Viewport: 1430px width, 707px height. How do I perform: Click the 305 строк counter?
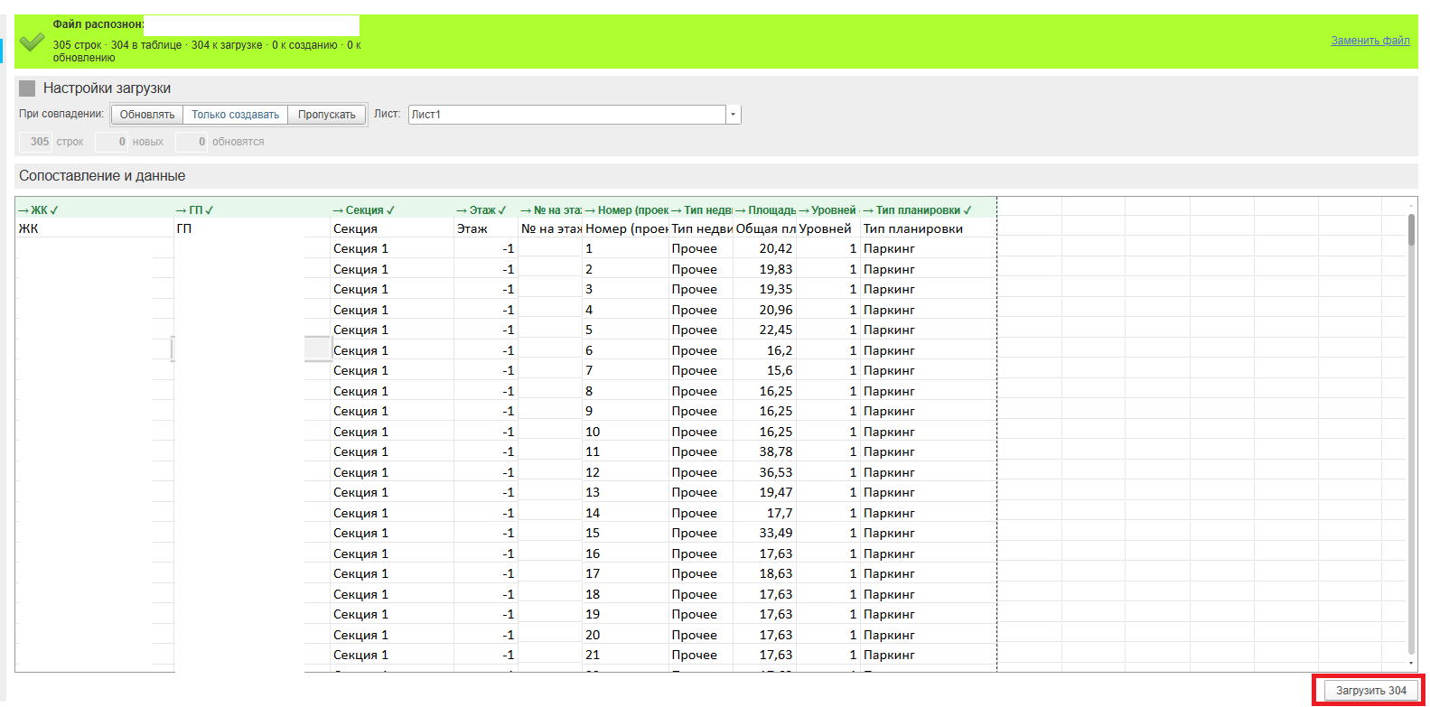pyautogui.click(x=52, y=142)
